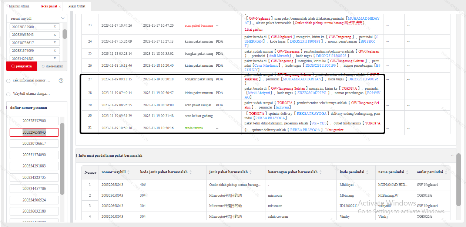Click the order number list scrollbar

62,158
